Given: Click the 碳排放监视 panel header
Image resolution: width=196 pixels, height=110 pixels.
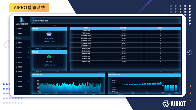Looking at the screenshot, I should [49, 52].
